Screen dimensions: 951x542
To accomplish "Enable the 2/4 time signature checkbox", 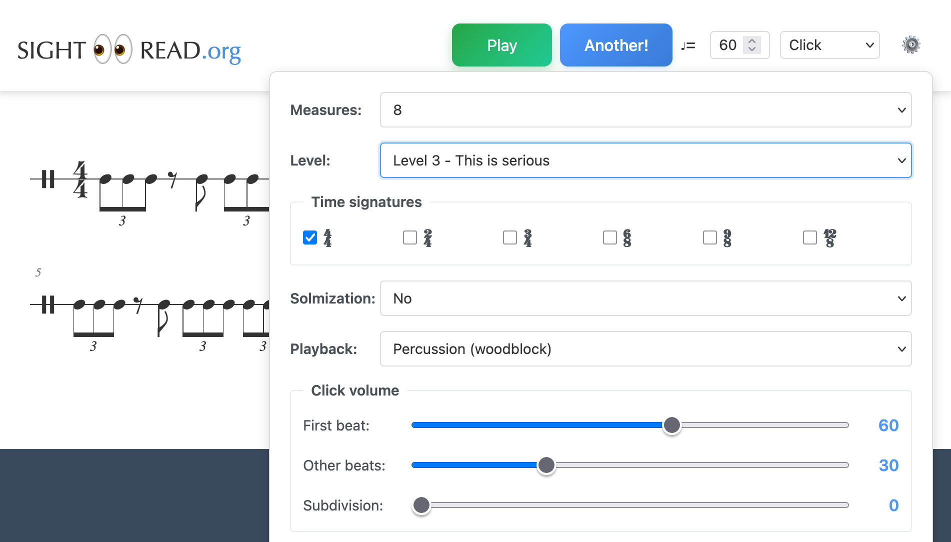I will 410,237.
